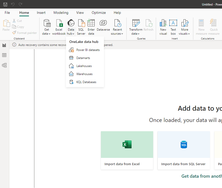222x188 pixels.
Task: Click the New measure calculator icon
Action: click(201, 23)
